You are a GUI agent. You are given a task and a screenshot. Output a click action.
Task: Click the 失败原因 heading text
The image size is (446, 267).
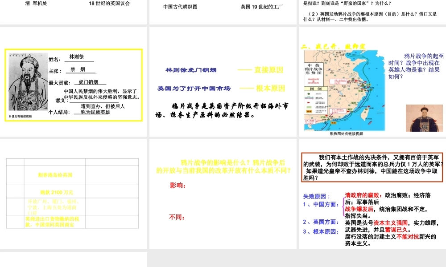click(x=317, y=196)
